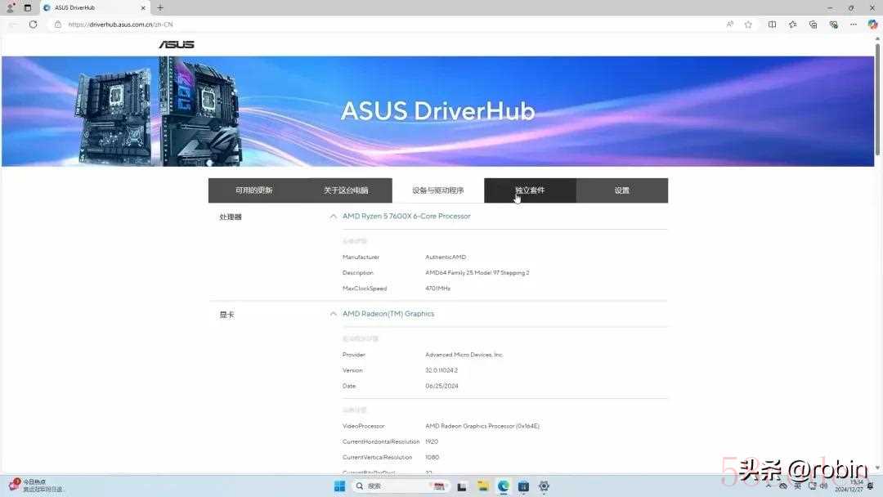Reload the page with the refresh icon
This screenshot has height=497, width=883.
34,25
